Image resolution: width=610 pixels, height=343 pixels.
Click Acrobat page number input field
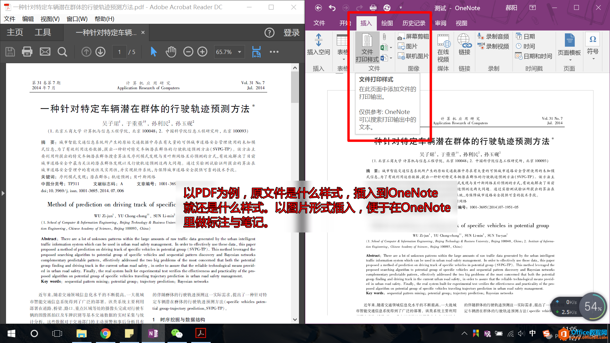[x=119, y=52]
